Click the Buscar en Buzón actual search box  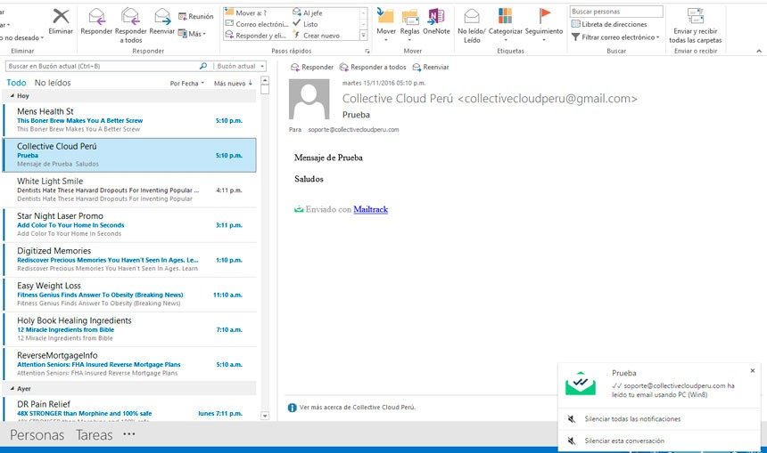point(102,66)
